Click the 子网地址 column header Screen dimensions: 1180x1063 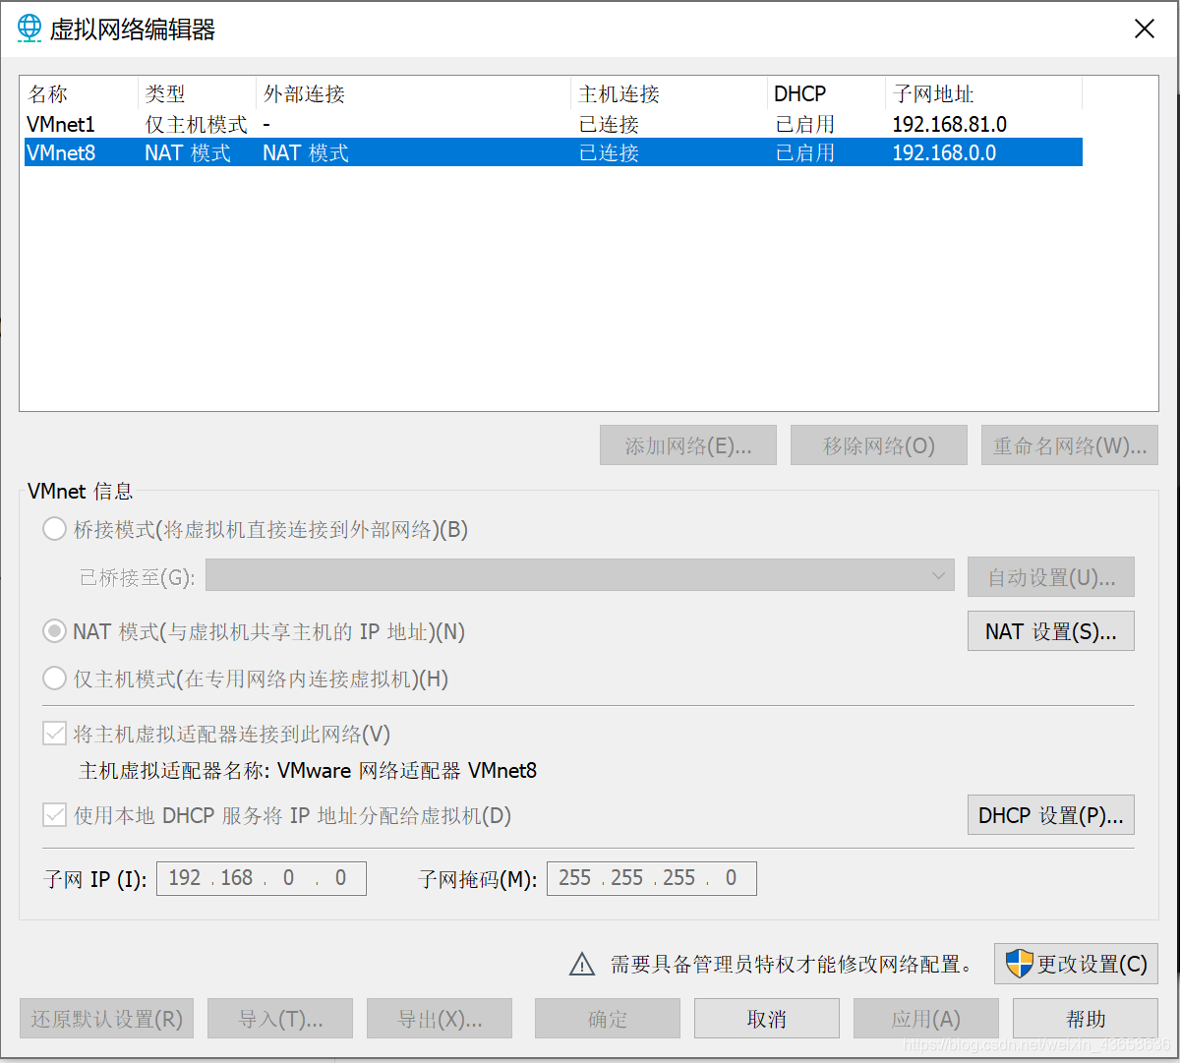tap(984, 94)
